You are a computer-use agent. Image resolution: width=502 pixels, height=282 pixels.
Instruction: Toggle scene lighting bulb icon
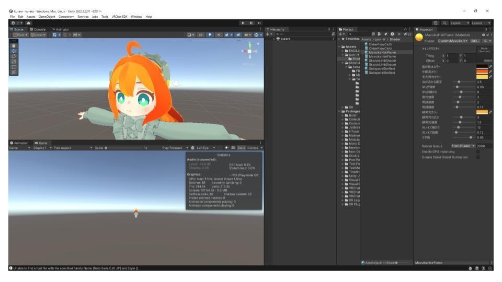[210, 35]
